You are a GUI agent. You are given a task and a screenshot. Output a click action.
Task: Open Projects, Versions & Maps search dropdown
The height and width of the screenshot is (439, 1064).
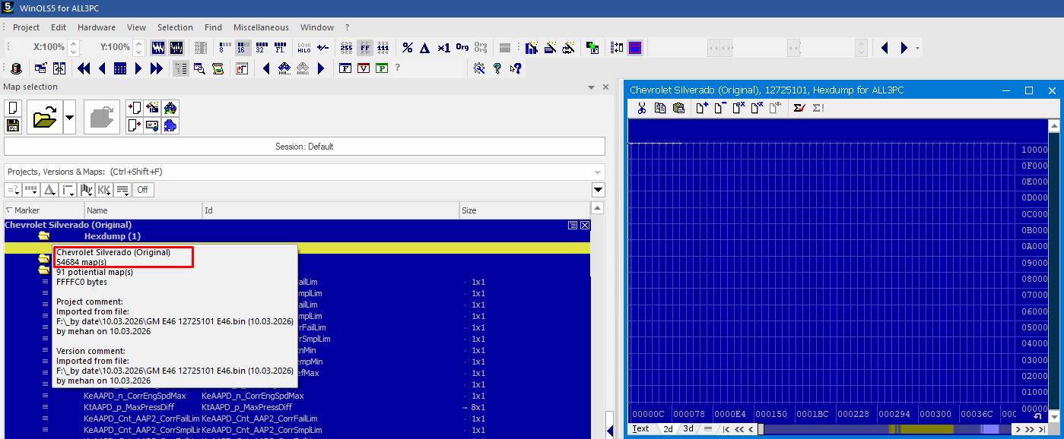(598, 172)
